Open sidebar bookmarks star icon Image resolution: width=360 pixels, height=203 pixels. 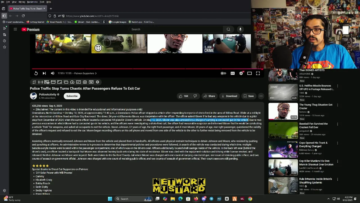tap(4, 47)
